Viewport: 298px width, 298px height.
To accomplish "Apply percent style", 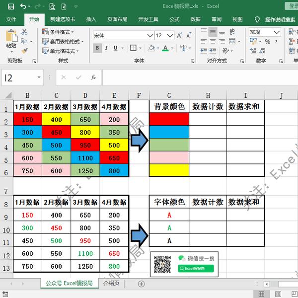I will 268,41.
